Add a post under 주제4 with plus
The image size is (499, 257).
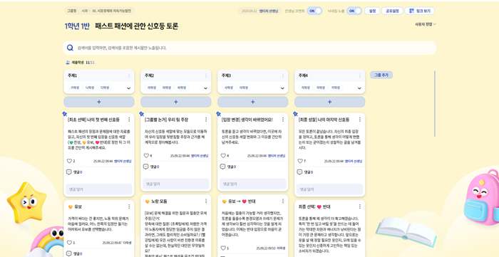point(329,102)
